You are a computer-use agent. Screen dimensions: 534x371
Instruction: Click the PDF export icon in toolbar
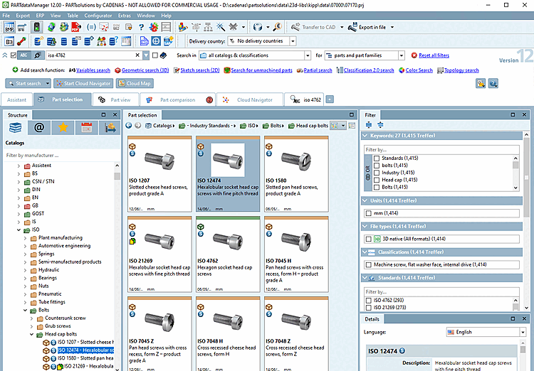coord(76,27)
